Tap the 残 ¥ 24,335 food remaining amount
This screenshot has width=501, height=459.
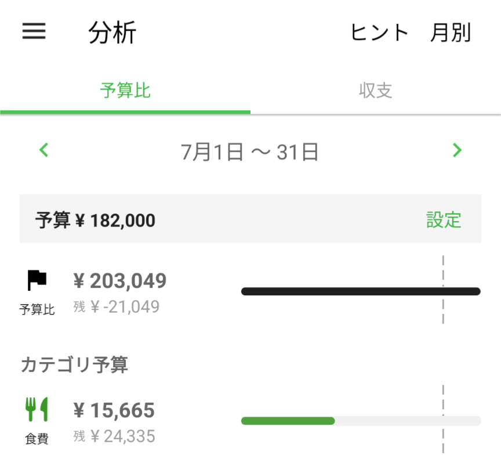pyautogui.click(x=114, y=436)
